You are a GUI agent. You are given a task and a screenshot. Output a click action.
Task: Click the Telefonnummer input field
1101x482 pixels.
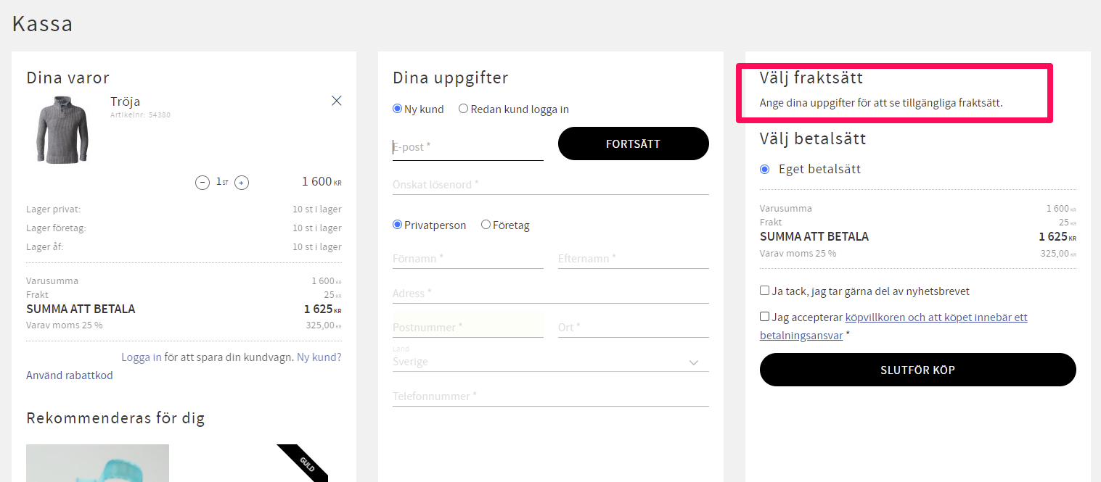pyautogui.click(x=551, y=396)
